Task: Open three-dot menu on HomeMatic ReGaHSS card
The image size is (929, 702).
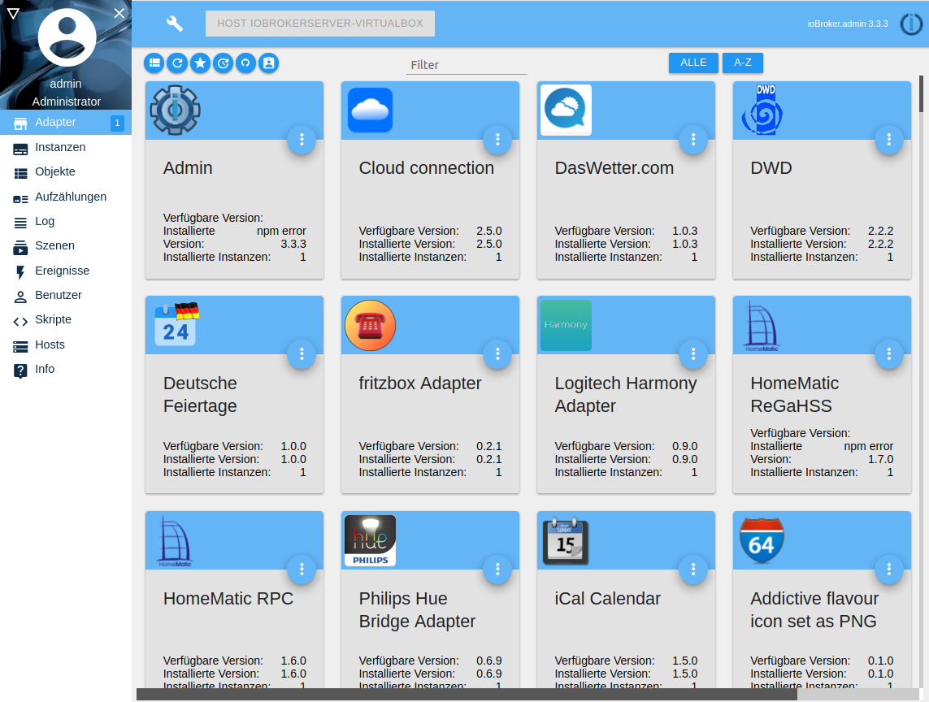Action: coord(888,353)
